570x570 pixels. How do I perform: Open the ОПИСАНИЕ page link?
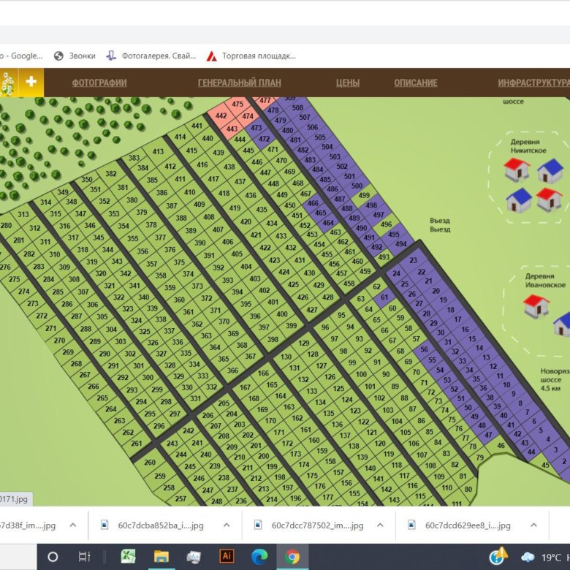click(x=415, y=83)
